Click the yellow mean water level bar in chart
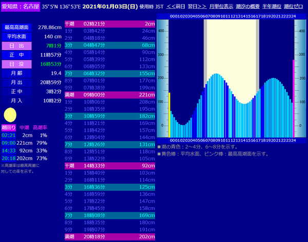 pyautogui.click(x=169, y=115)
